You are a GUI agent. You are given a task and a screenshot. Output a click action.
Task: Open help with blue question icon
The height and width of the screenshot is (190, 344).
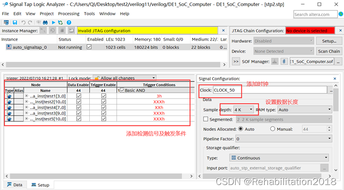click(69, 22)
